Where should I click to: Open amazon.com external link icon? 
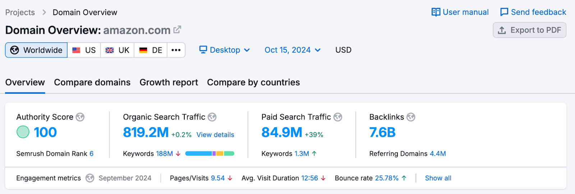tap(177, 29)
